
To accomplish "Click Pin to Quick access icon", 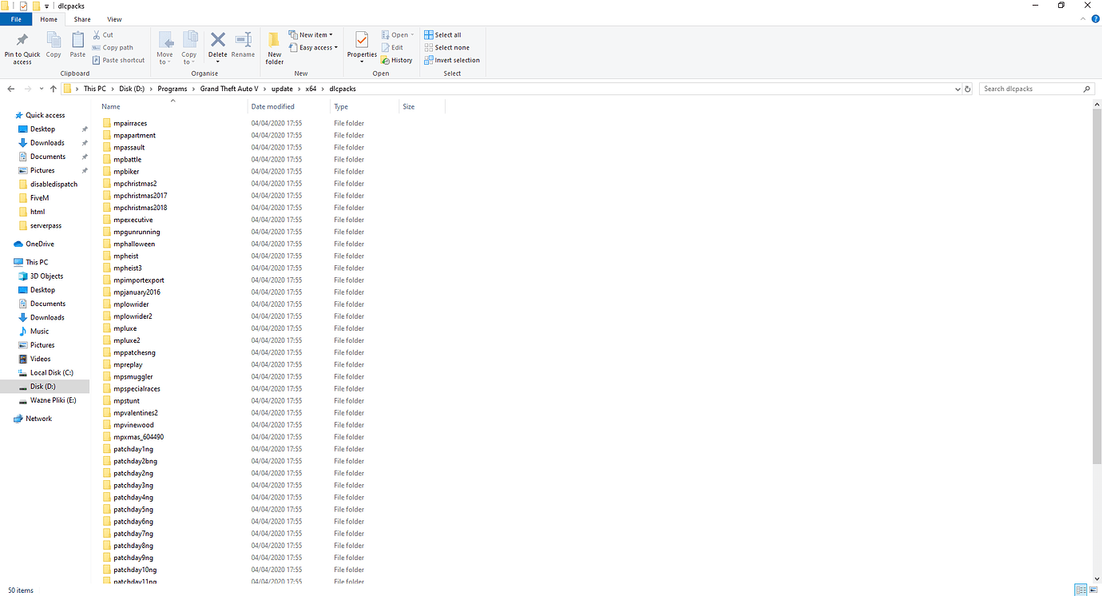I will click(22, 40).
